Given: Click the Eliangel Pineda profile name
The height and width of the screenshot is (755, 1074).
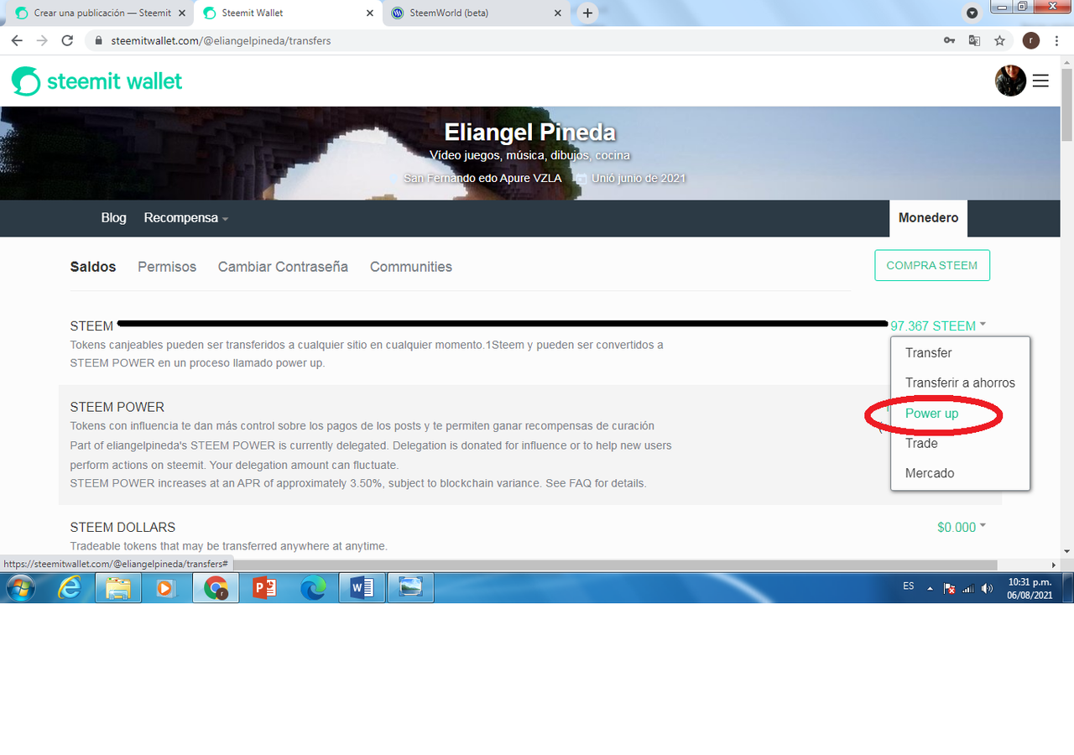Looking at the screenshot, I should 529,133.
